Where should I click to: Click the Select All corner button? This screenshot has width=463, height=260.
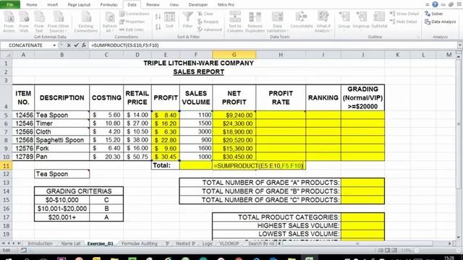[x=6, y=55]
